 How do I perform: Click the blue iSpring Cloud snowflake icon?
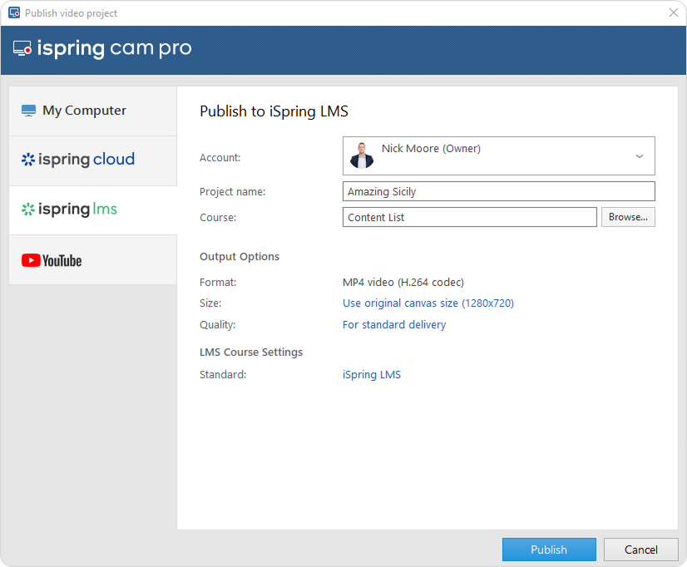pos(28,160)
